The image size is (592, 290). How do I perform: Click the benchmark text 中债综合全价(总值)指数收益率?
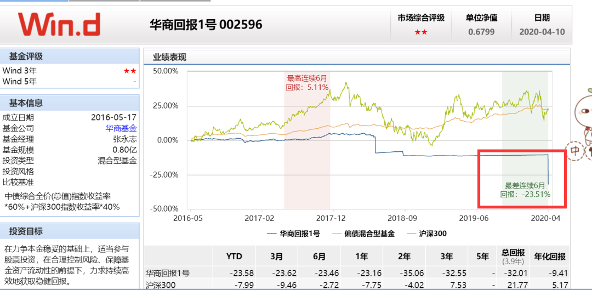(58, 196)
